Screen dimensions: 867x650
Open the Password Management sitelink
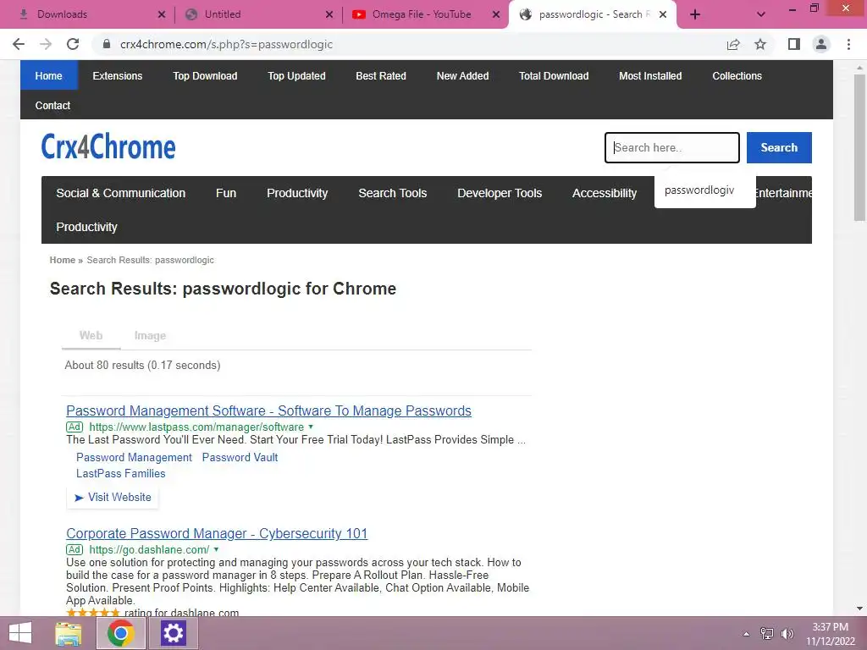click(x=134, y=458)
